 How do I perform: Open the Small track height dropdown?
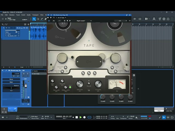point(24,67)
